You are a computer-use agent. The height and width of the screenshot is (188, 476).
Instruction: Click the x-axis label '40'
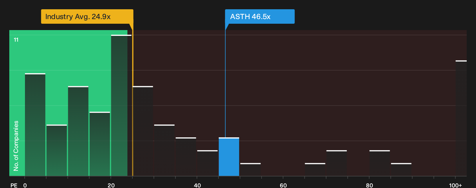197,185
